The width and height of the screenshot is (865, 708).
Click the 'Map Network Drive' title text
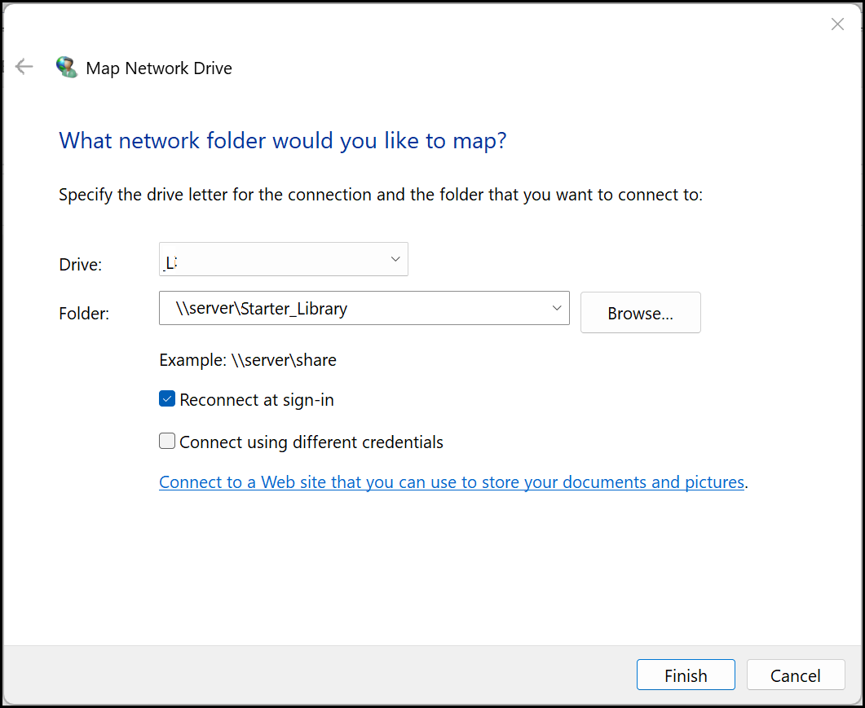(159, 68)
